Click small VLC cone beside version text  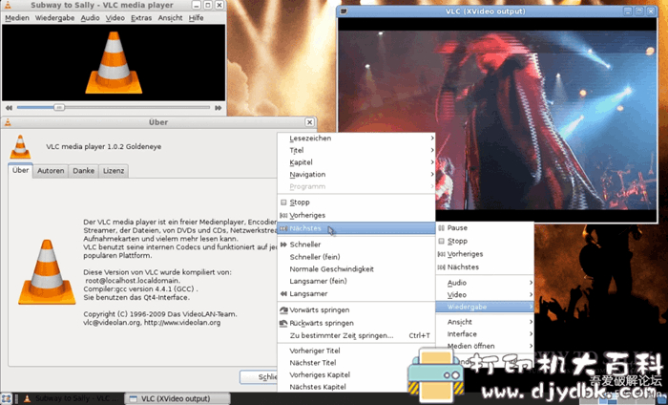[20, 147]
